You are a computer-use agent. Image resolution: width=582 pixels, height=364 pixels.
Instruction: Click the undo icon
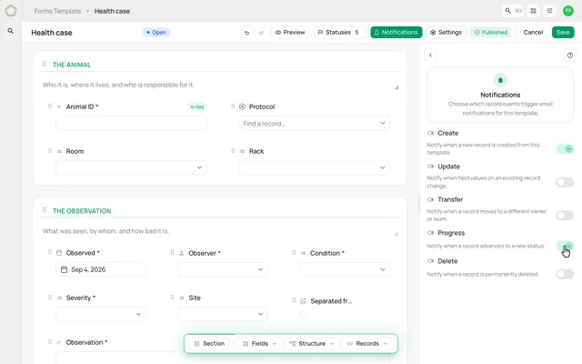246,33
